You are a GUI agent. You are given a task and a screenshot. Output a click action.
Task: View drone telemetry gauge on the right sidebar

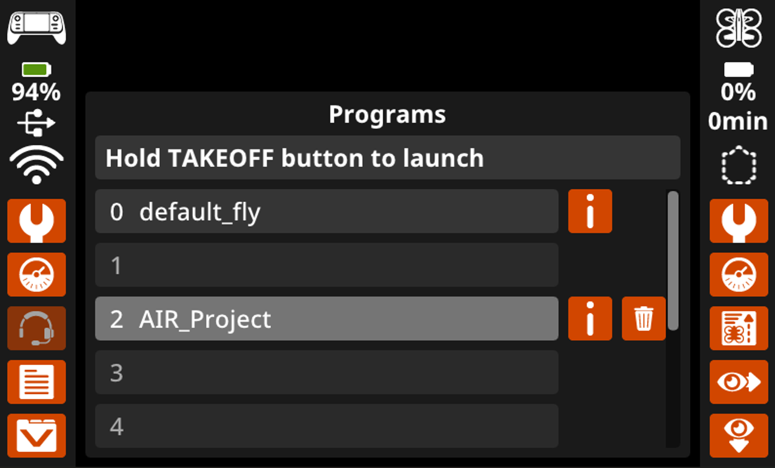[738, 275]
